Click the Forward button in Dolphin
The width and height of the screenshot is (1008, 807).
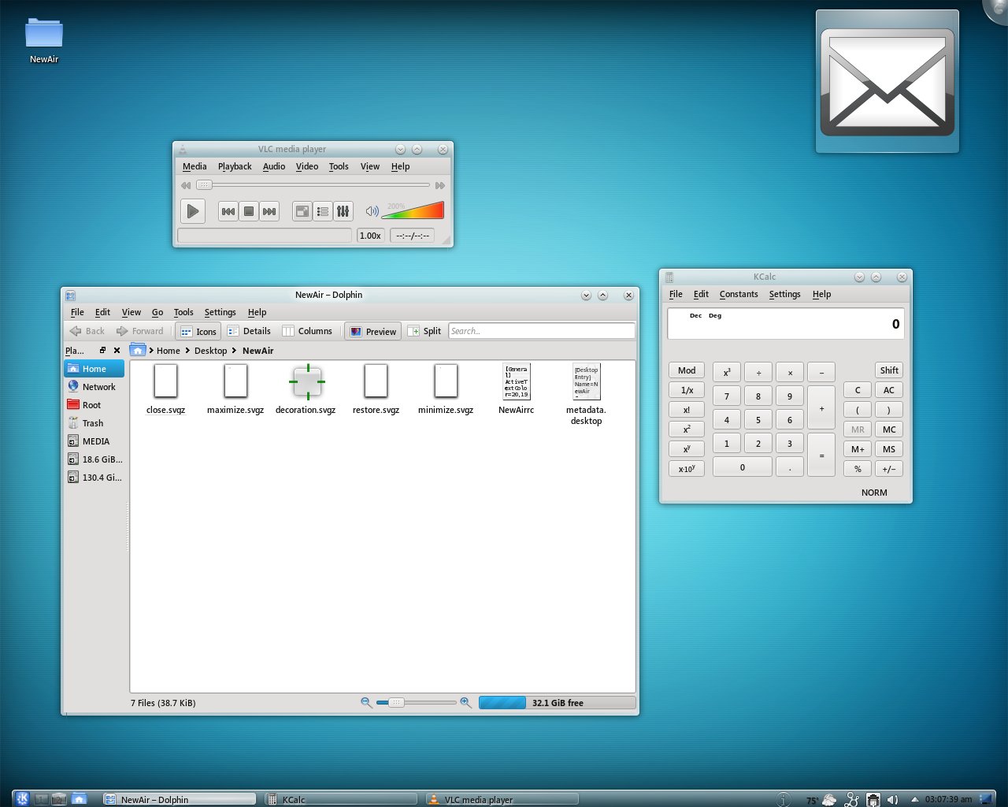click(140, 331)
